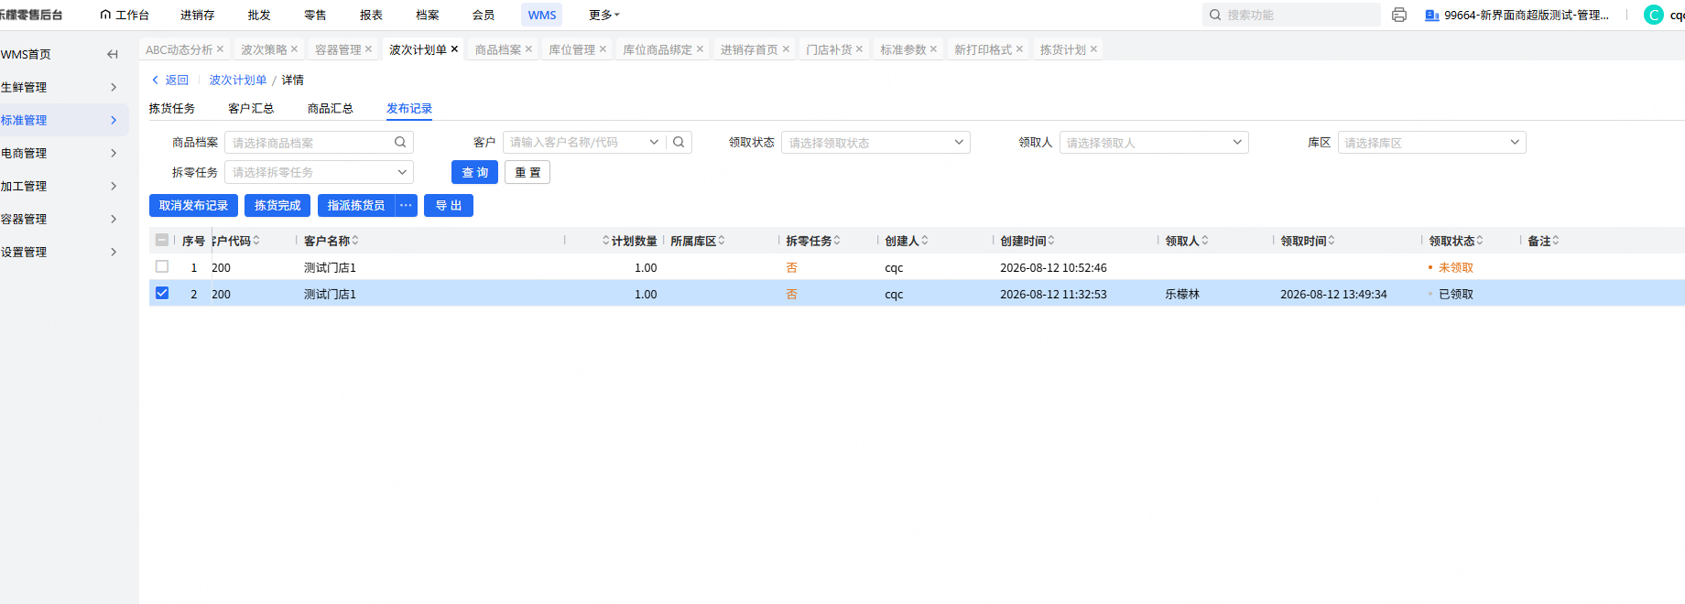Screen dimensions: 1685x604
Task: Click the 未领取 status in row 1
Action: coord(1455,267)
